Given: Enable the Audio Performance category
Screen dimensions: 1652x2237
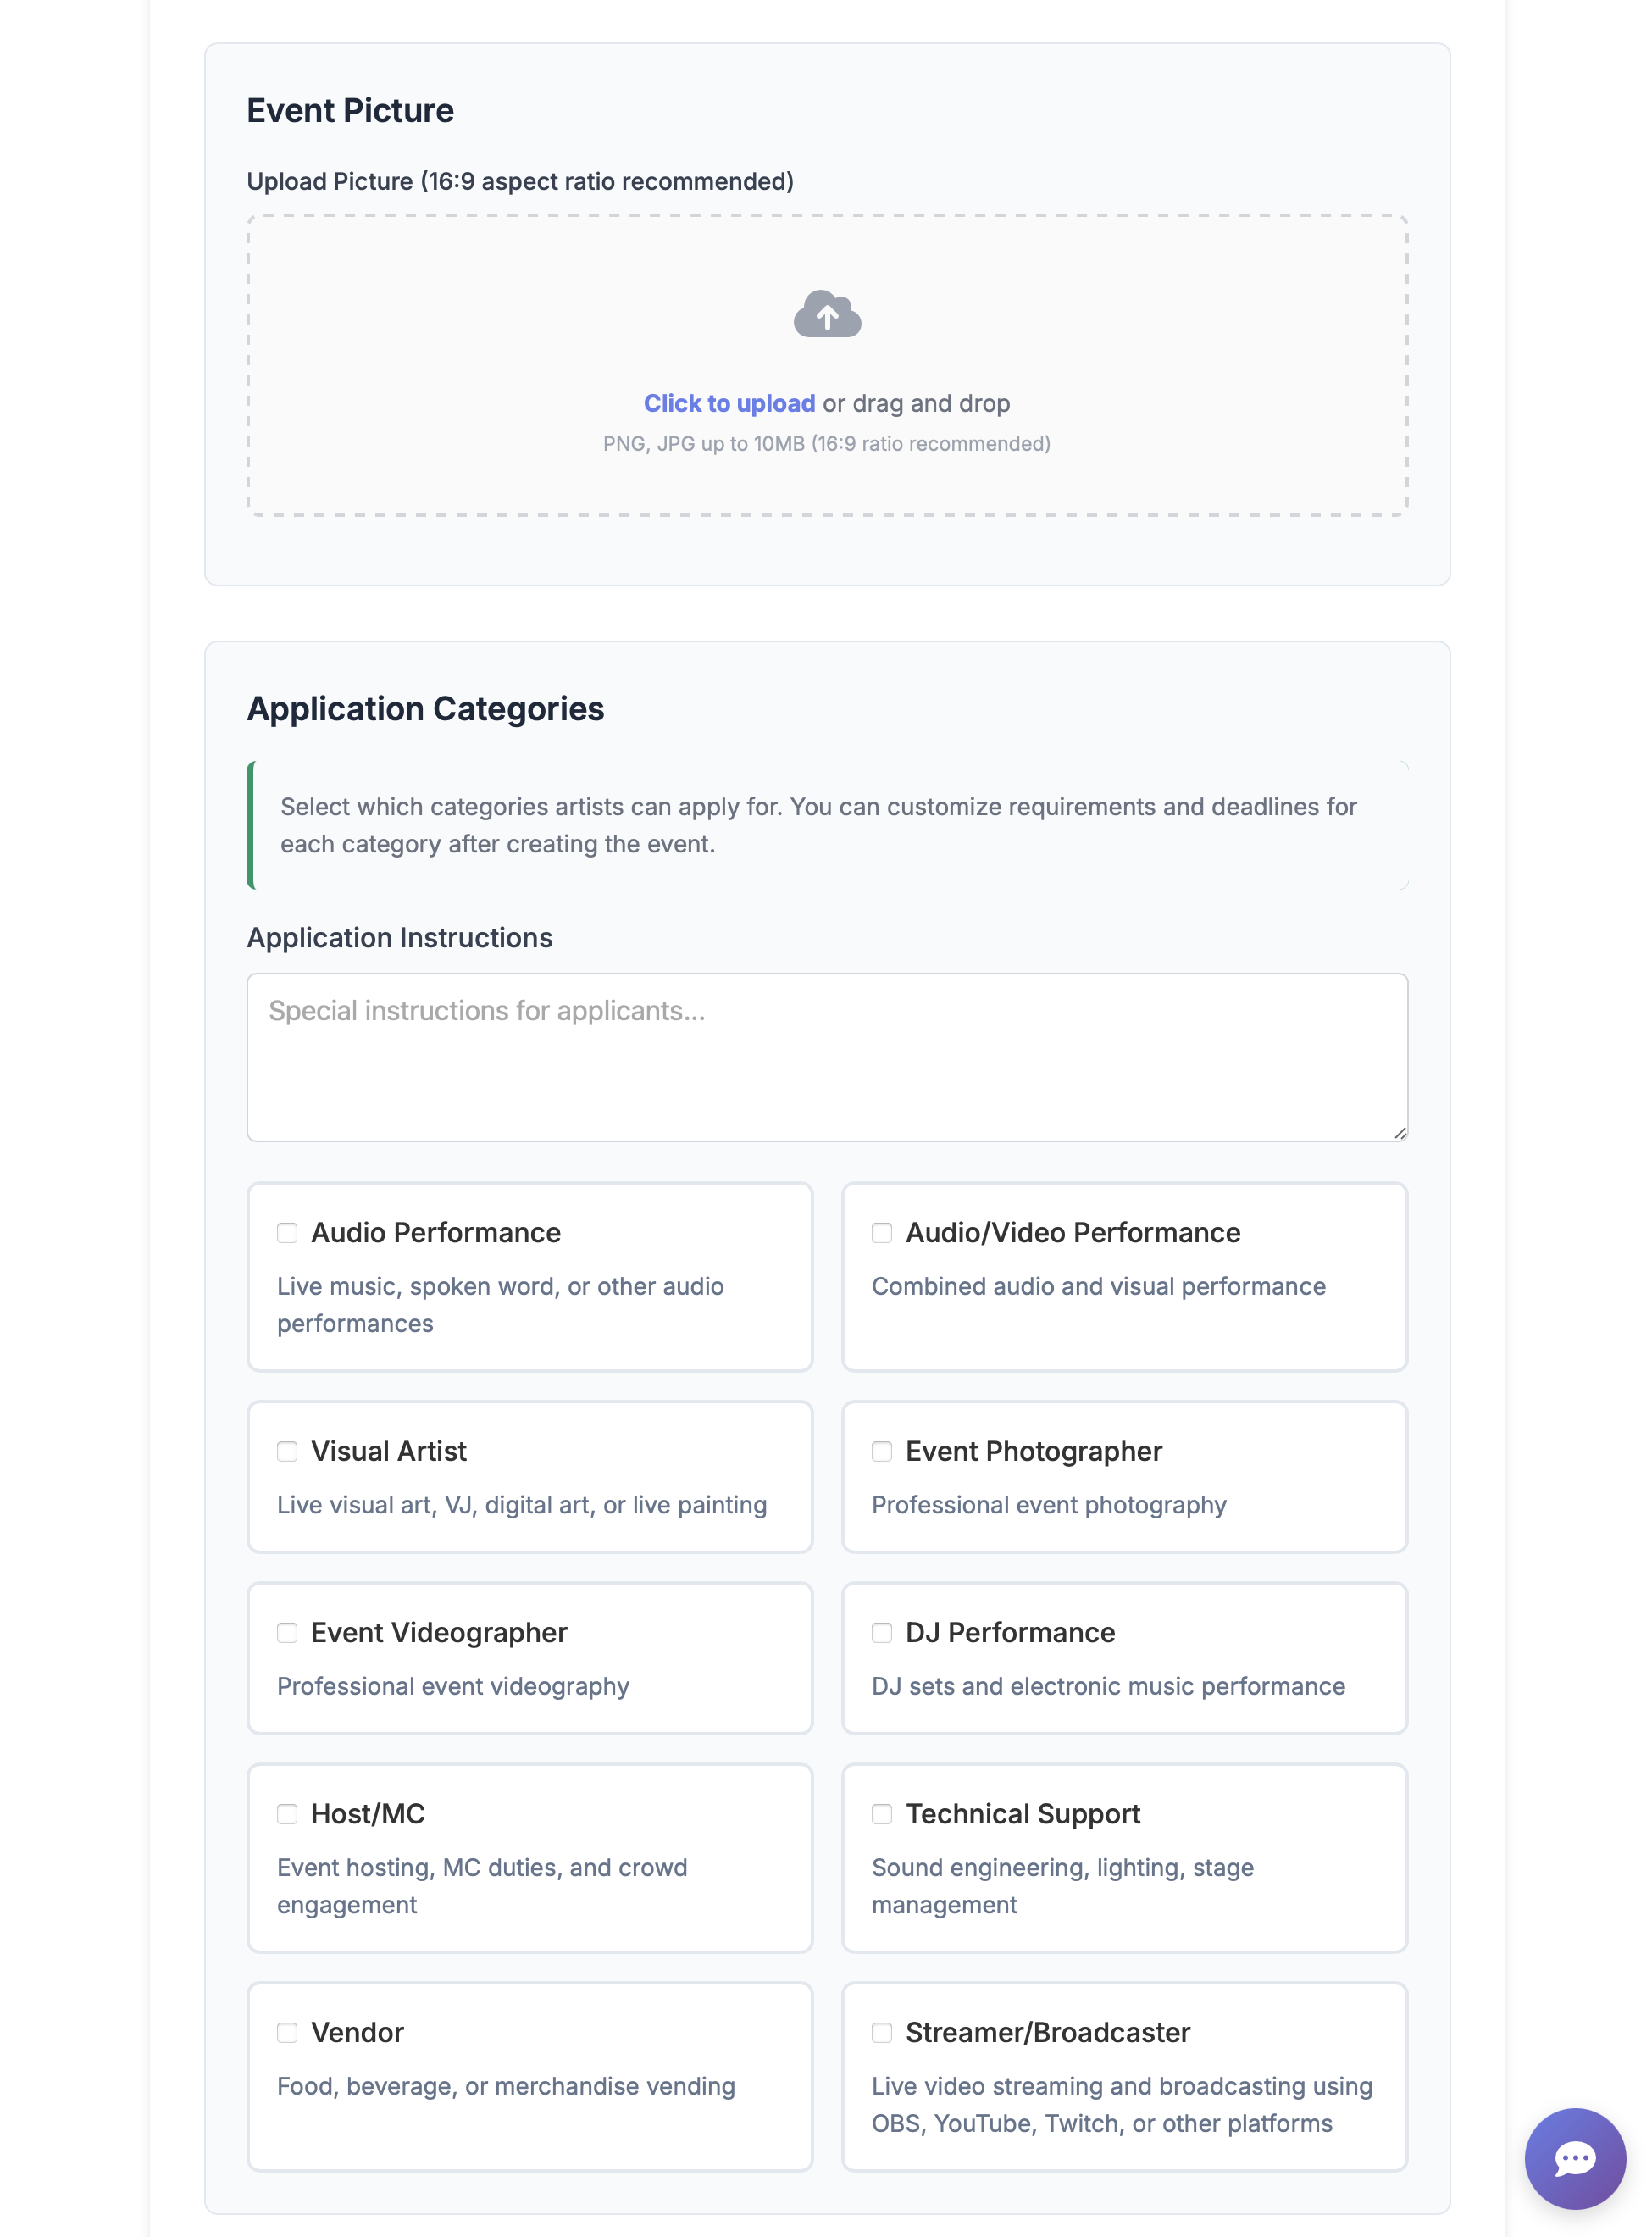Looking at the screenshot, I should [287, 1233].
